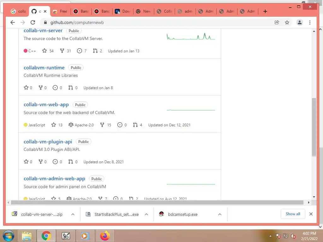
Task: Switch to the first Bandicam tab
Action: 81,11
